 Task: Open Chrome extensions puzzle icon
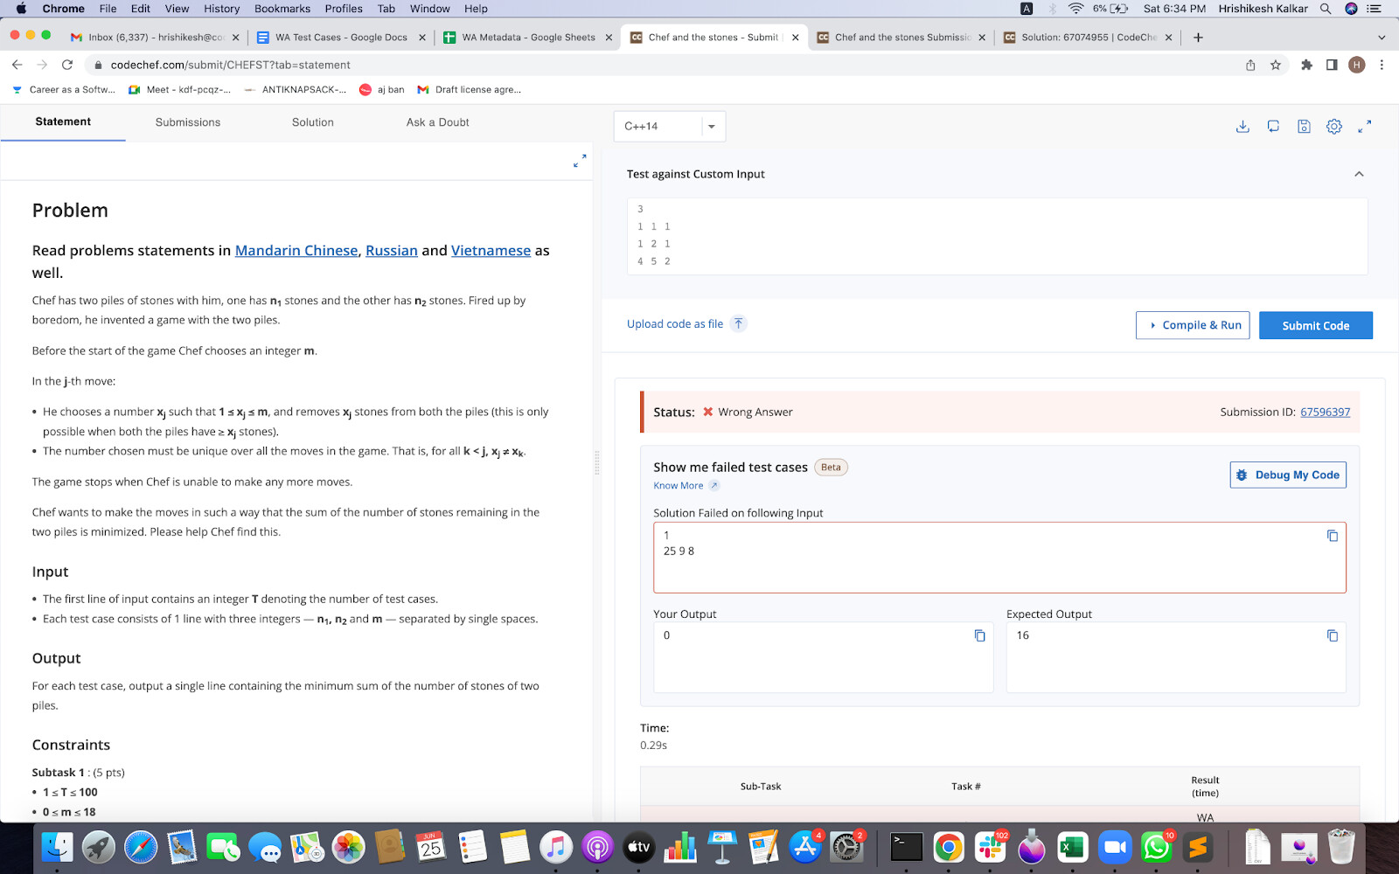pyautogui.click(x=1307, y=65)
